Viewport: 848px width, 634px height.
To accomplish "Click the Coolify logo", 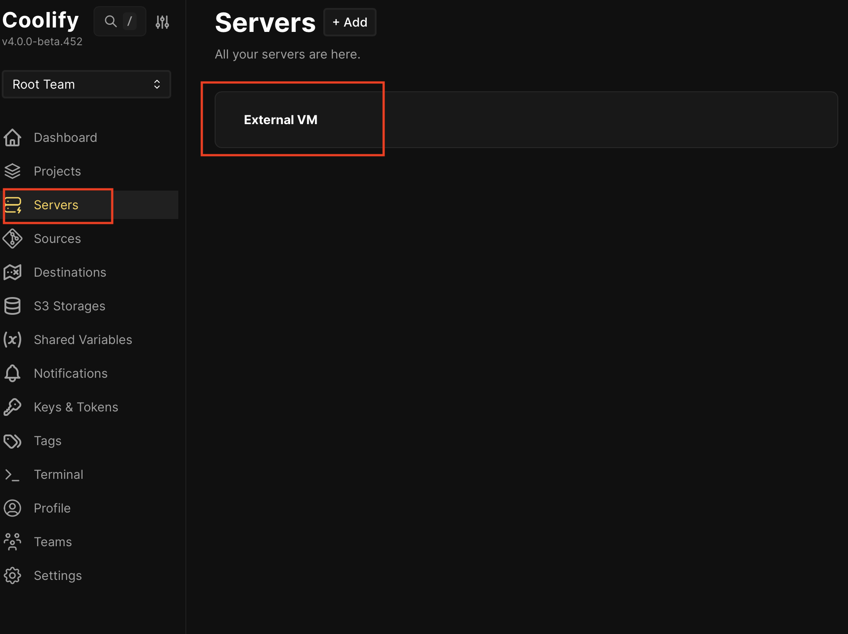I will pos(40,20).
